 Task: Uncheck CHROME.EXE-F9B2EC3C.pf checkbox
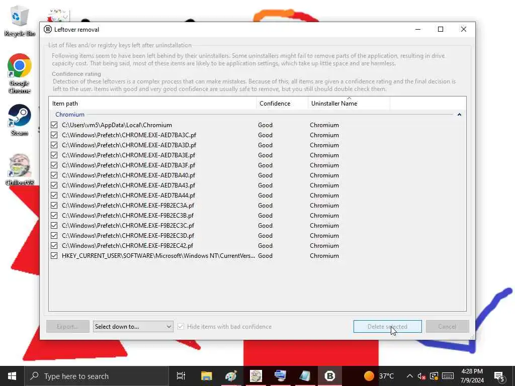pos(54,226)
